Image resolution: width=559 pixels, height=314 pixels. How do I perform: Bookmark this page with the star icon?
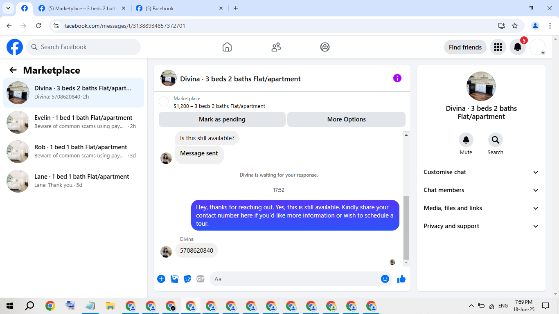point(515,26)
